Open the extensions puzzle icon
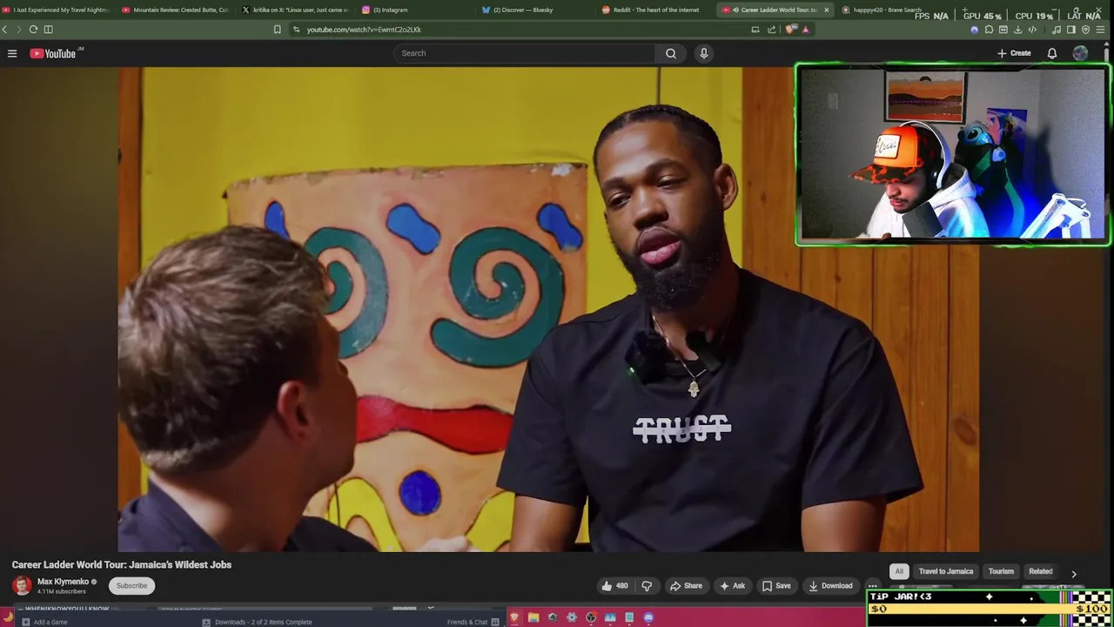Image resolution: width=1114 pixels, height=627 pixels. pos(989,30)
